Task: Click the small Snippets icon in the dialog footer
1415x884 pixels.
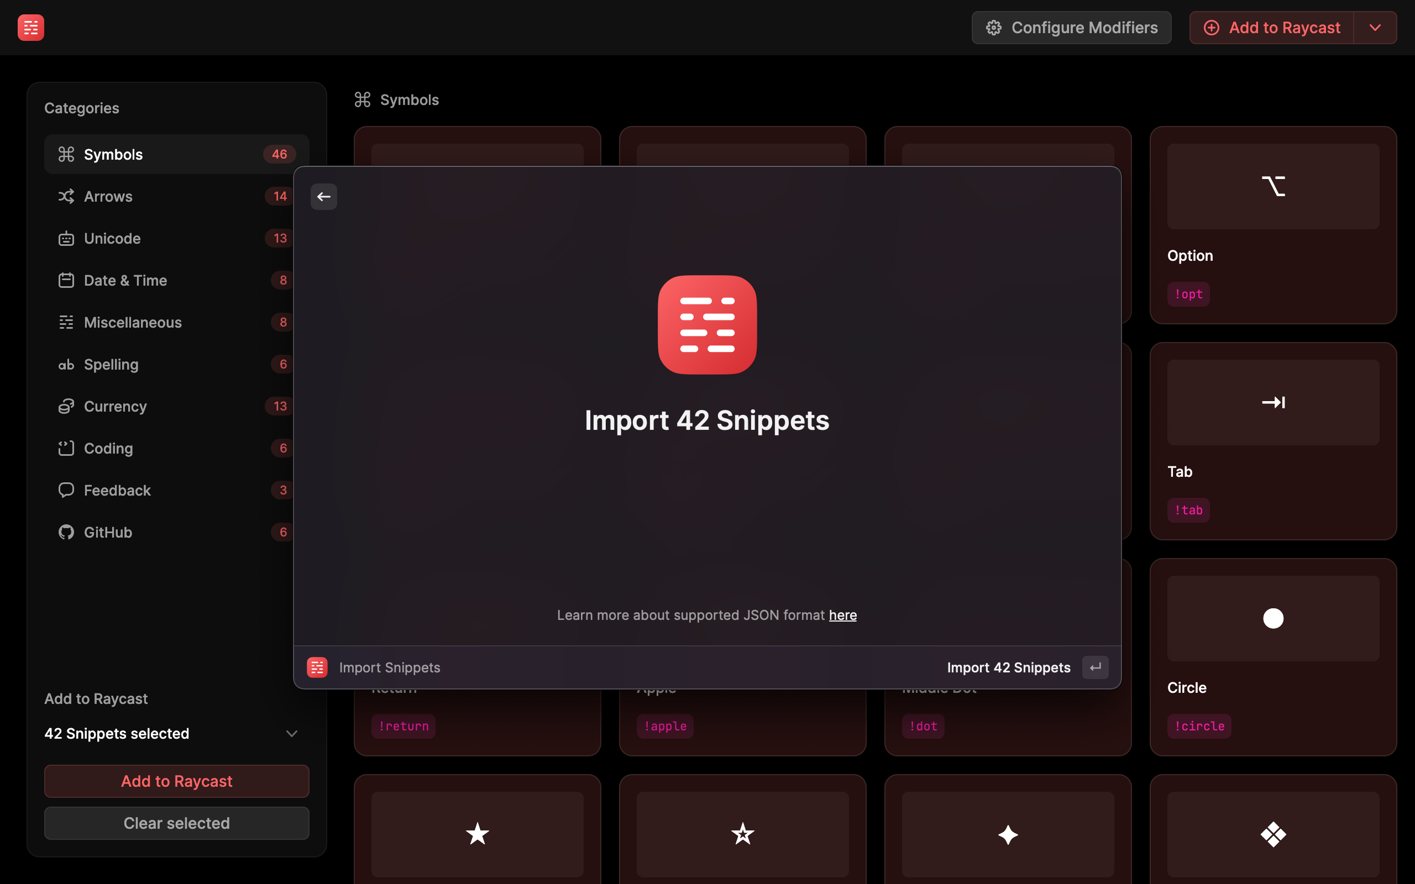Action: pos(317,667)
